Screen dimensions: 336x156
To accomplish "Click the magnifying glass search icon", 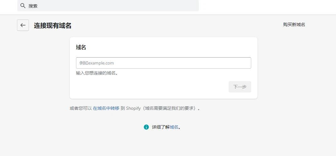I will [23, 6].
